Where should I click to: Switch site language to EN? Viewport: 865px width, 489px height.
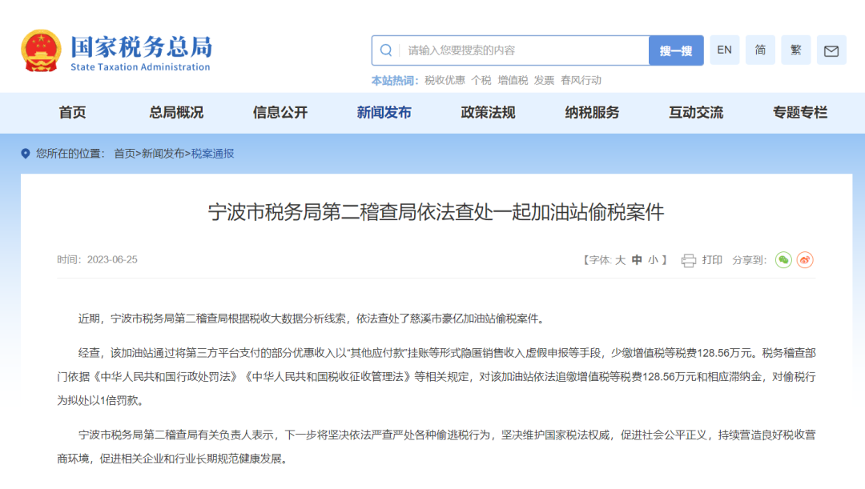tap(724, 50)
